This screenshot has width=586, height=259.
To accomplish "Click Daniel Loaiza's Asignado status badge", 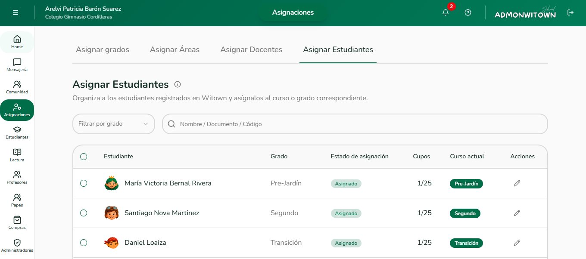I will coord(346,243).
